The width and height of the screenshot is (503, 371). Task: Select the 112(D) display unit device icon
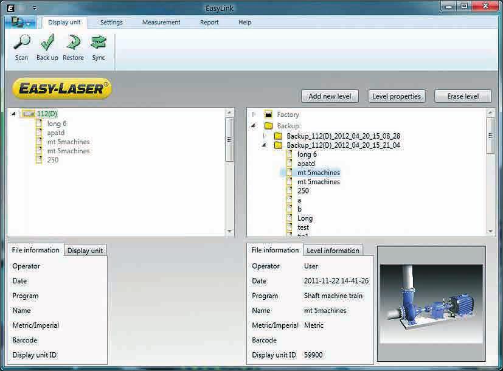(x=29, y=114)
